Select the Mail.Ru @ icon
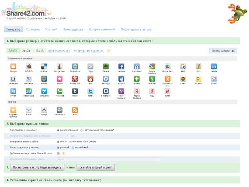Screen dimensions: 249x187 point(44,79)
